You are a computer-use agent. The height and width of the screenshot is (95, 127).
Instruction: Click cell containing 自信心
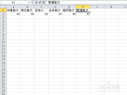(41, 10)
